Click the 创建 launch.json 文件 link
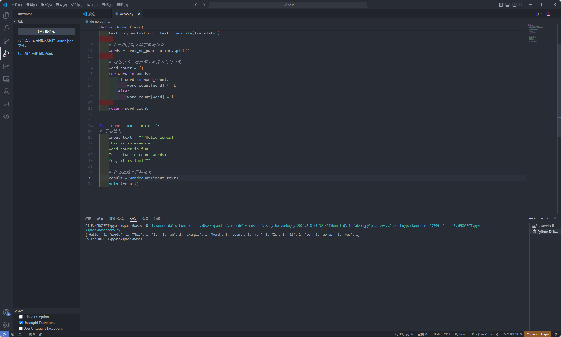This screenshot has height=337, width=561. pyautogui.click(x=61, y=41)
